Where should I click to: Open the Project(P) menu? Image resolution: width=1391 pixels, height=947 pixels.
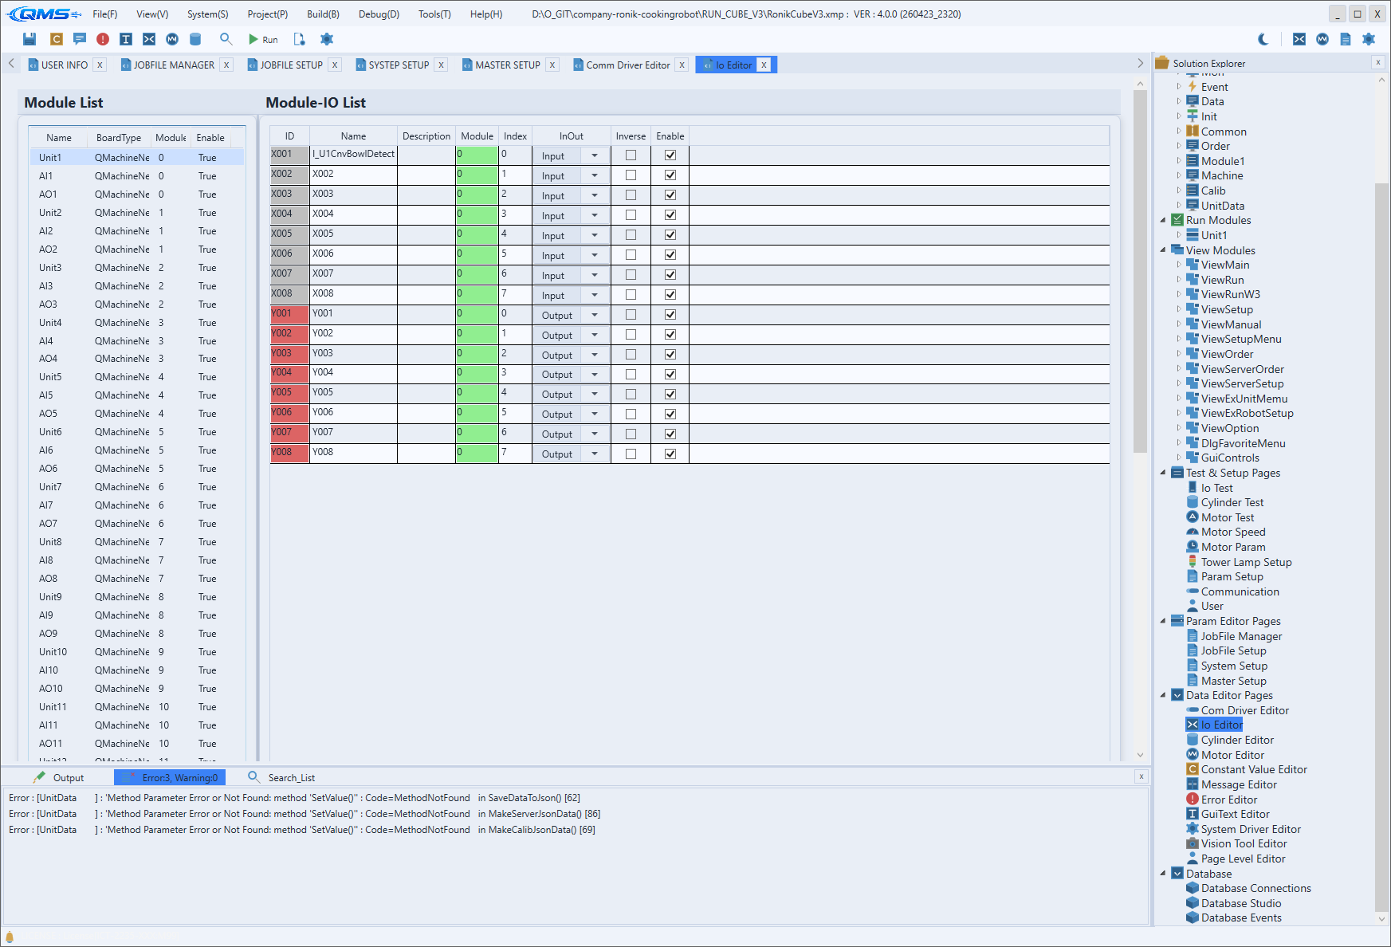point(267,14)
